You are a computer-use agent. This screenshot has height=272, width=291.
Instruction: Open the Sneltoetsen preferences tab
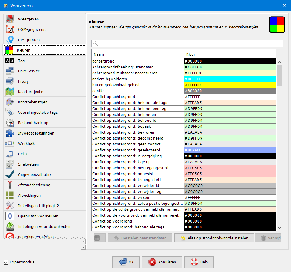45,164
